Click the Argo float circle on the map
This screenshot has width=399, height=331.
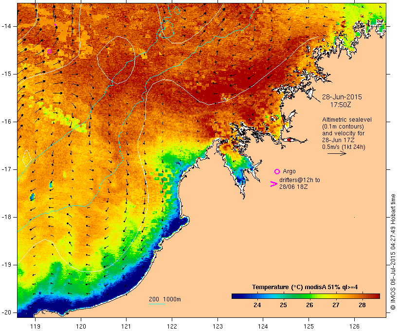pyautogui.click(x=49, y=52)
